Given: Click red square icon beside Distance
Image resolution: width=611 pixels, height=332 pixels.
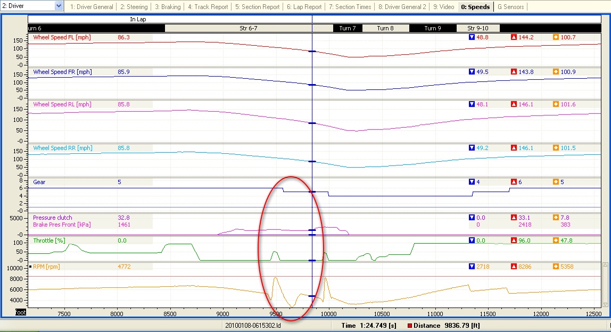Looking at the screenshot, I should click(409, 326).
